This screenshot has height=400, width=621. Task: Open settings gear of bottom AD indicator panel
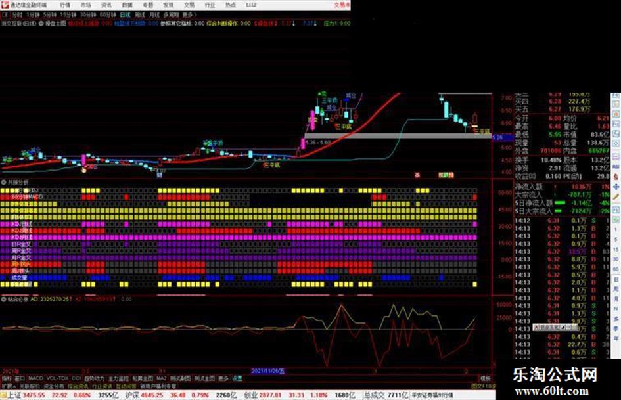(x=3, y=300)
